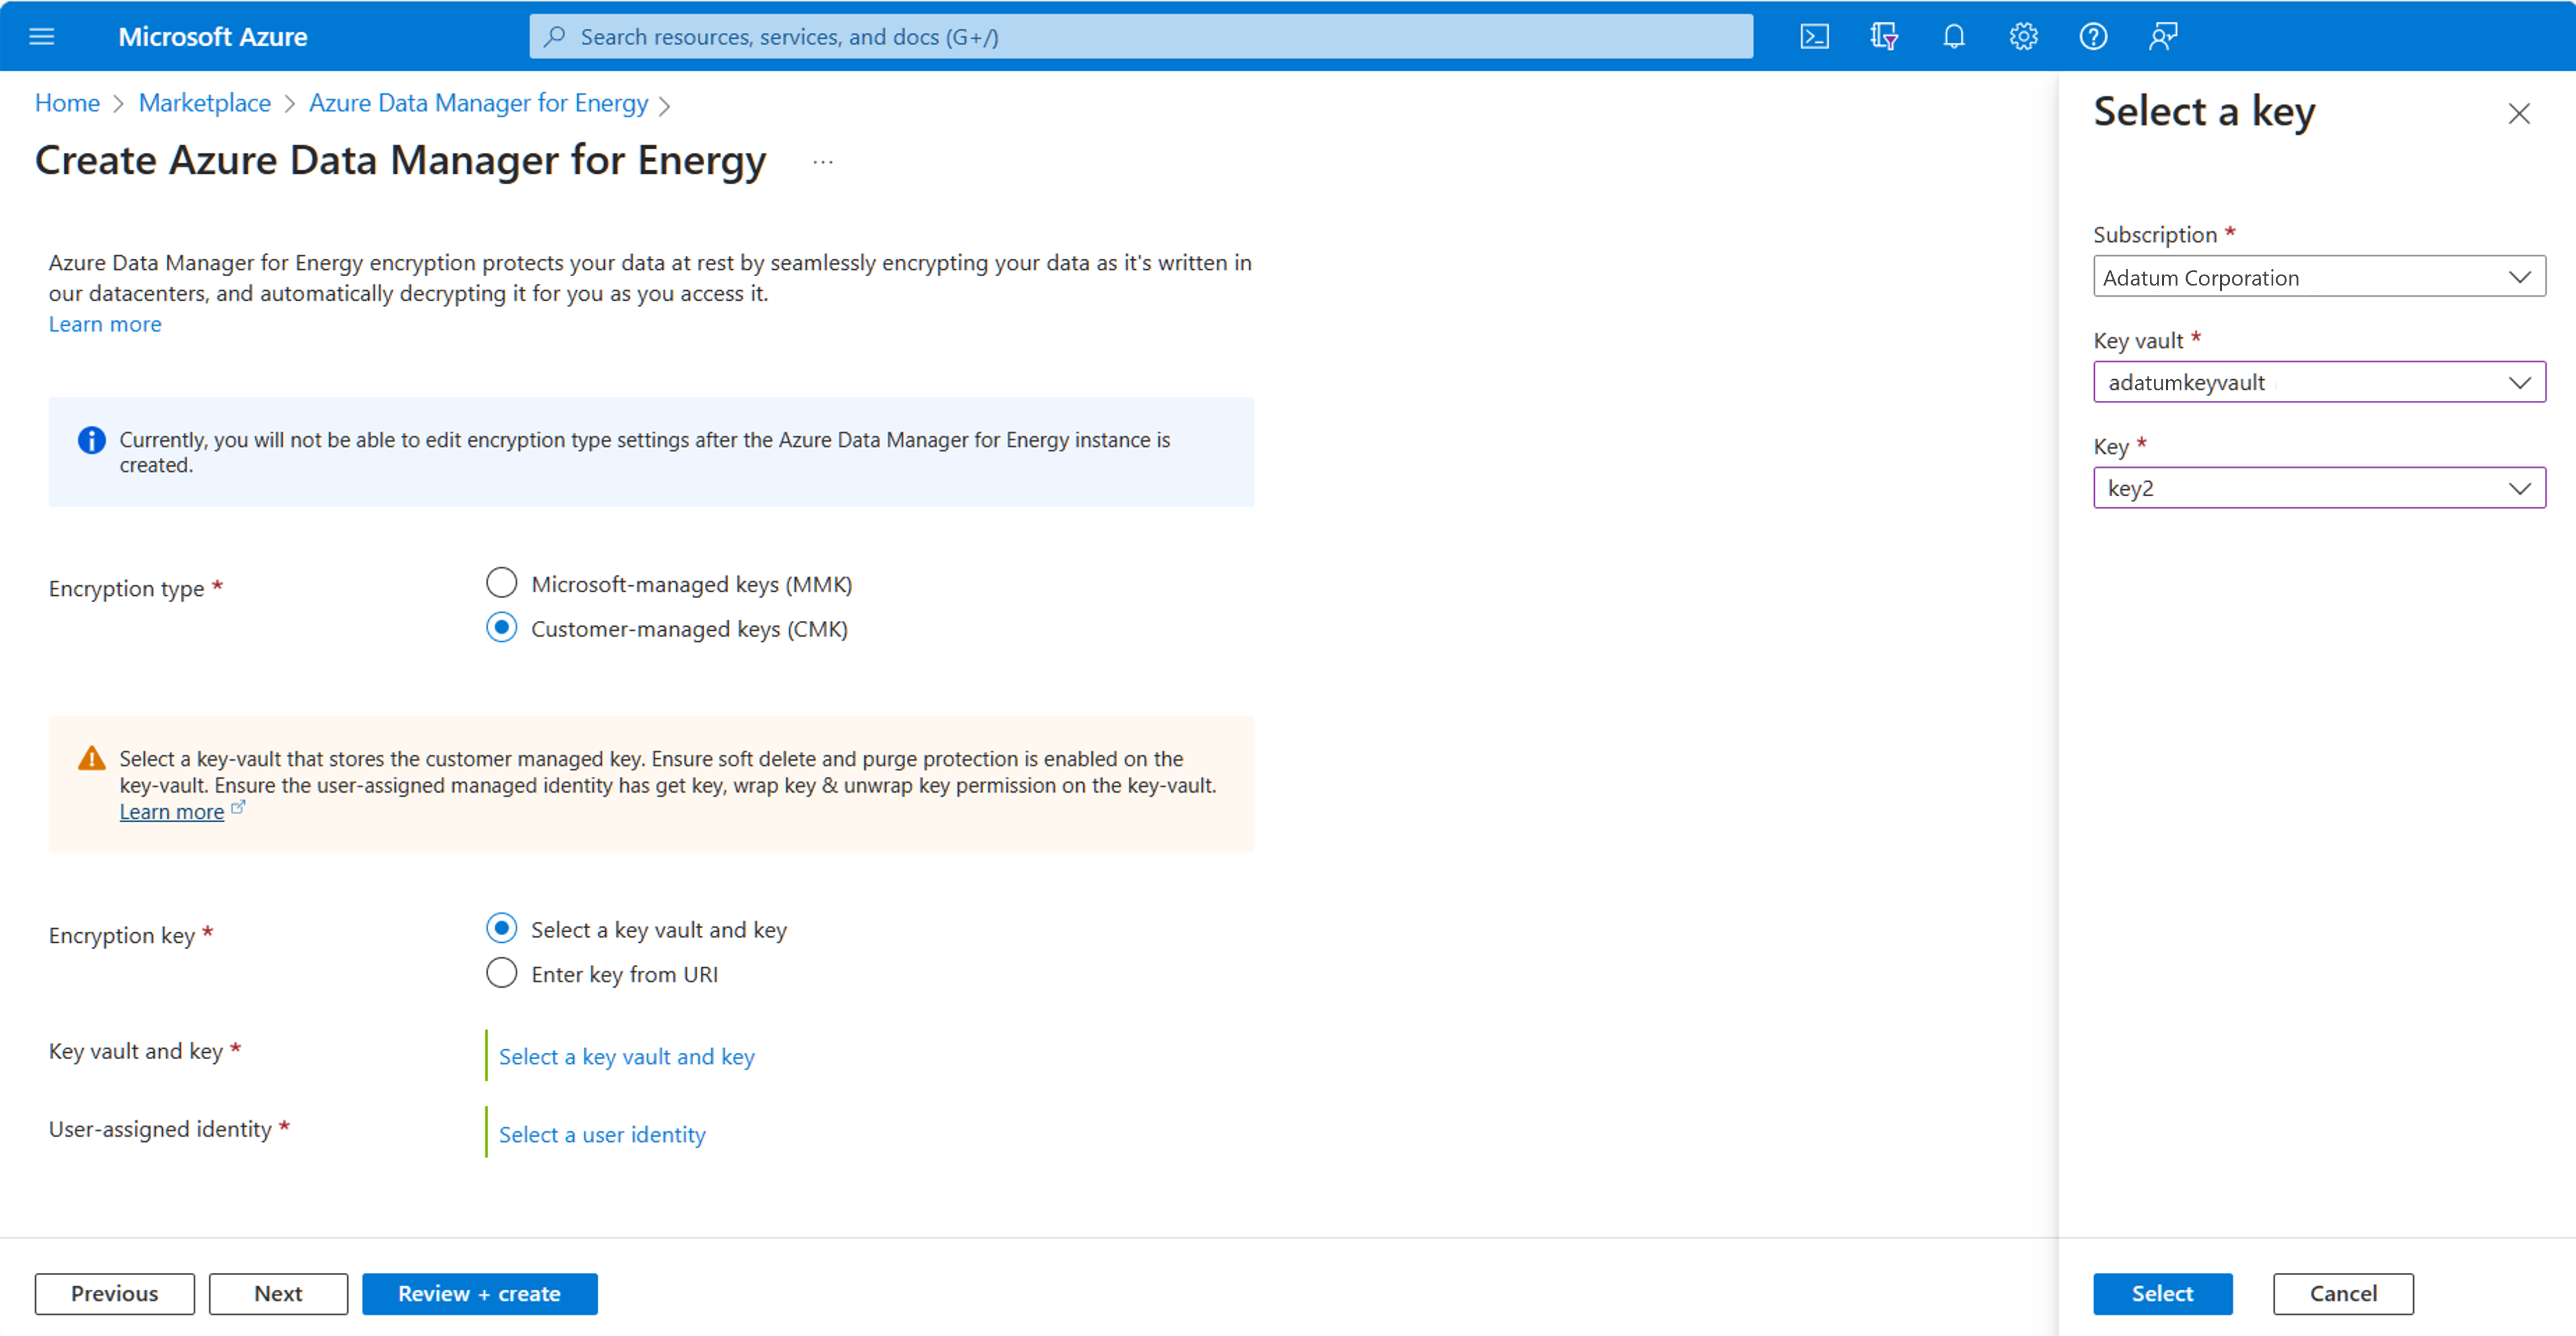The image size is (2576, 1336).
Task: Open the Feedback icon
Action: pyautogui.click(x=2163, y=37)
